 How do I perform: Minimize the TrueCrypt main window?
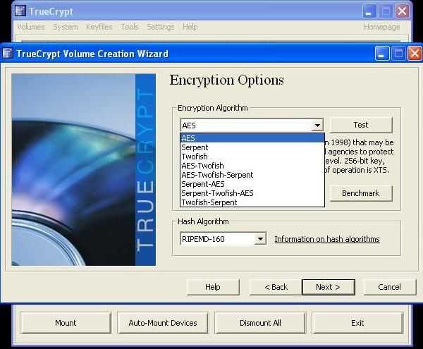(369, 11)
